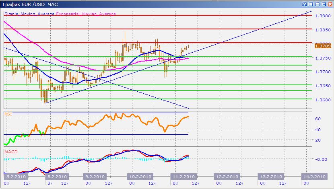Click the 11.2.2010 date marker
This screenshot has width=334, height=189.
click(183, 177)
